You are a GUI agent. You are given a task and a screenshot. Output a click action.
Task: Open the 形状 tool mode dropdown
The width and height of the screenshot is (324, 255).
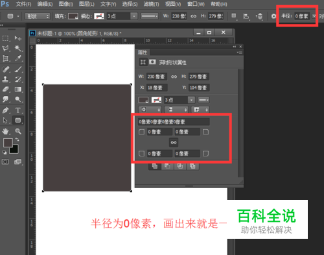click(38, 16)
